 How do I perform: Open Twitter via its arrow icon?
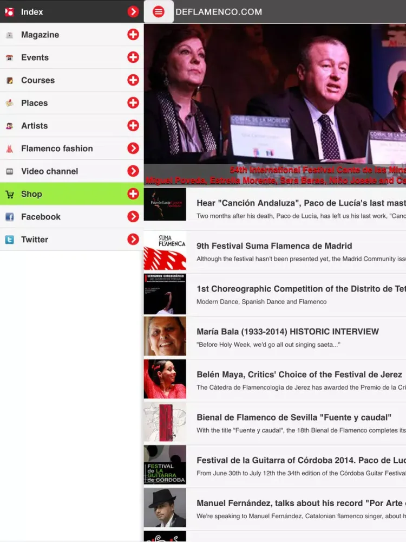tap(133, 239)
